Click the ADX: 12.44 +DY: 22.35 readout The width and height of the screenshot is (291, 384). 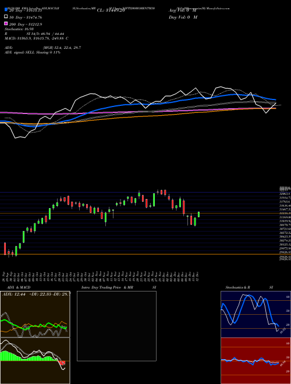coord(36,294)
